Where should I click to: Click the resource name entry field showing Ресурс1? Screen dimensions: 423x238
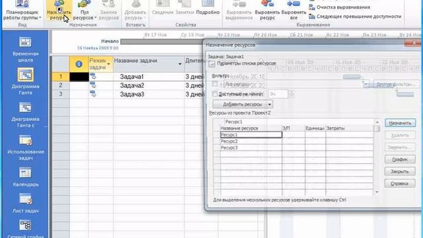point(298,122)
